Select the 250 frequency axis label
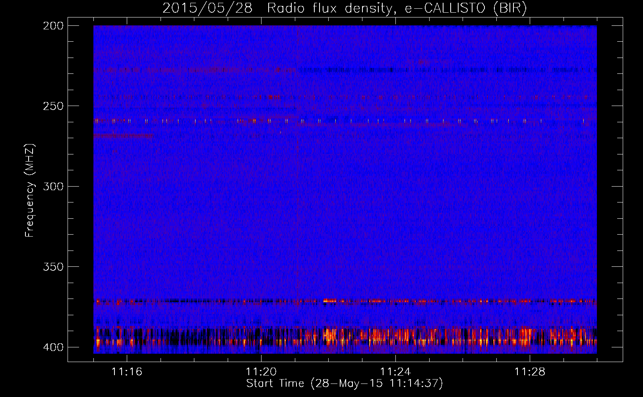The image size is (643, 397). (x=53, y=106)
